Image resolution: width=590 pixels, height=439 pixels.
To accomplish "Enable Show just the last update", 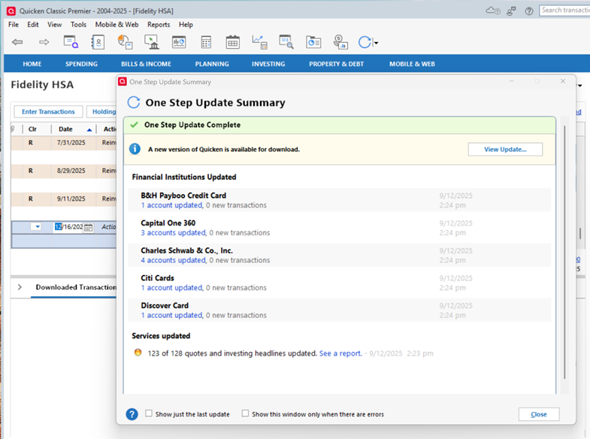I will (149, 413).
